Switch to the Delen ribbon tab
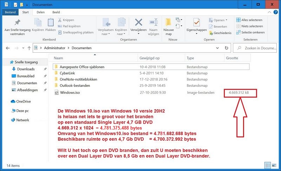281x171 pixels. click(x=40, y=12)
